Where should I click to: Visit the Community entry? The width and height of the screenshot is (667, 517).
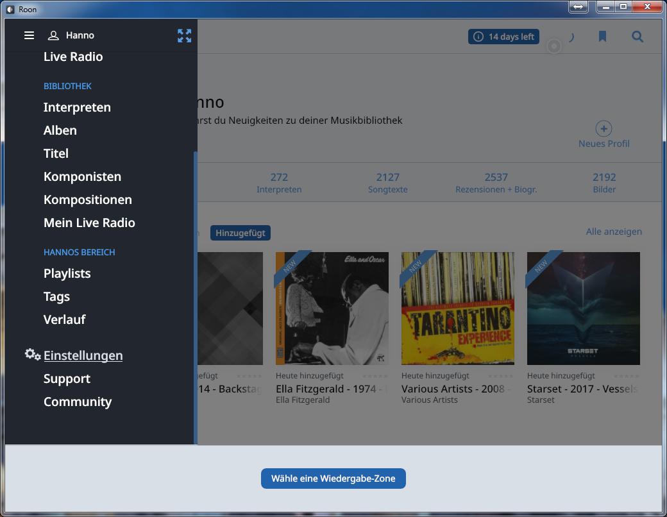coord(78,402)
